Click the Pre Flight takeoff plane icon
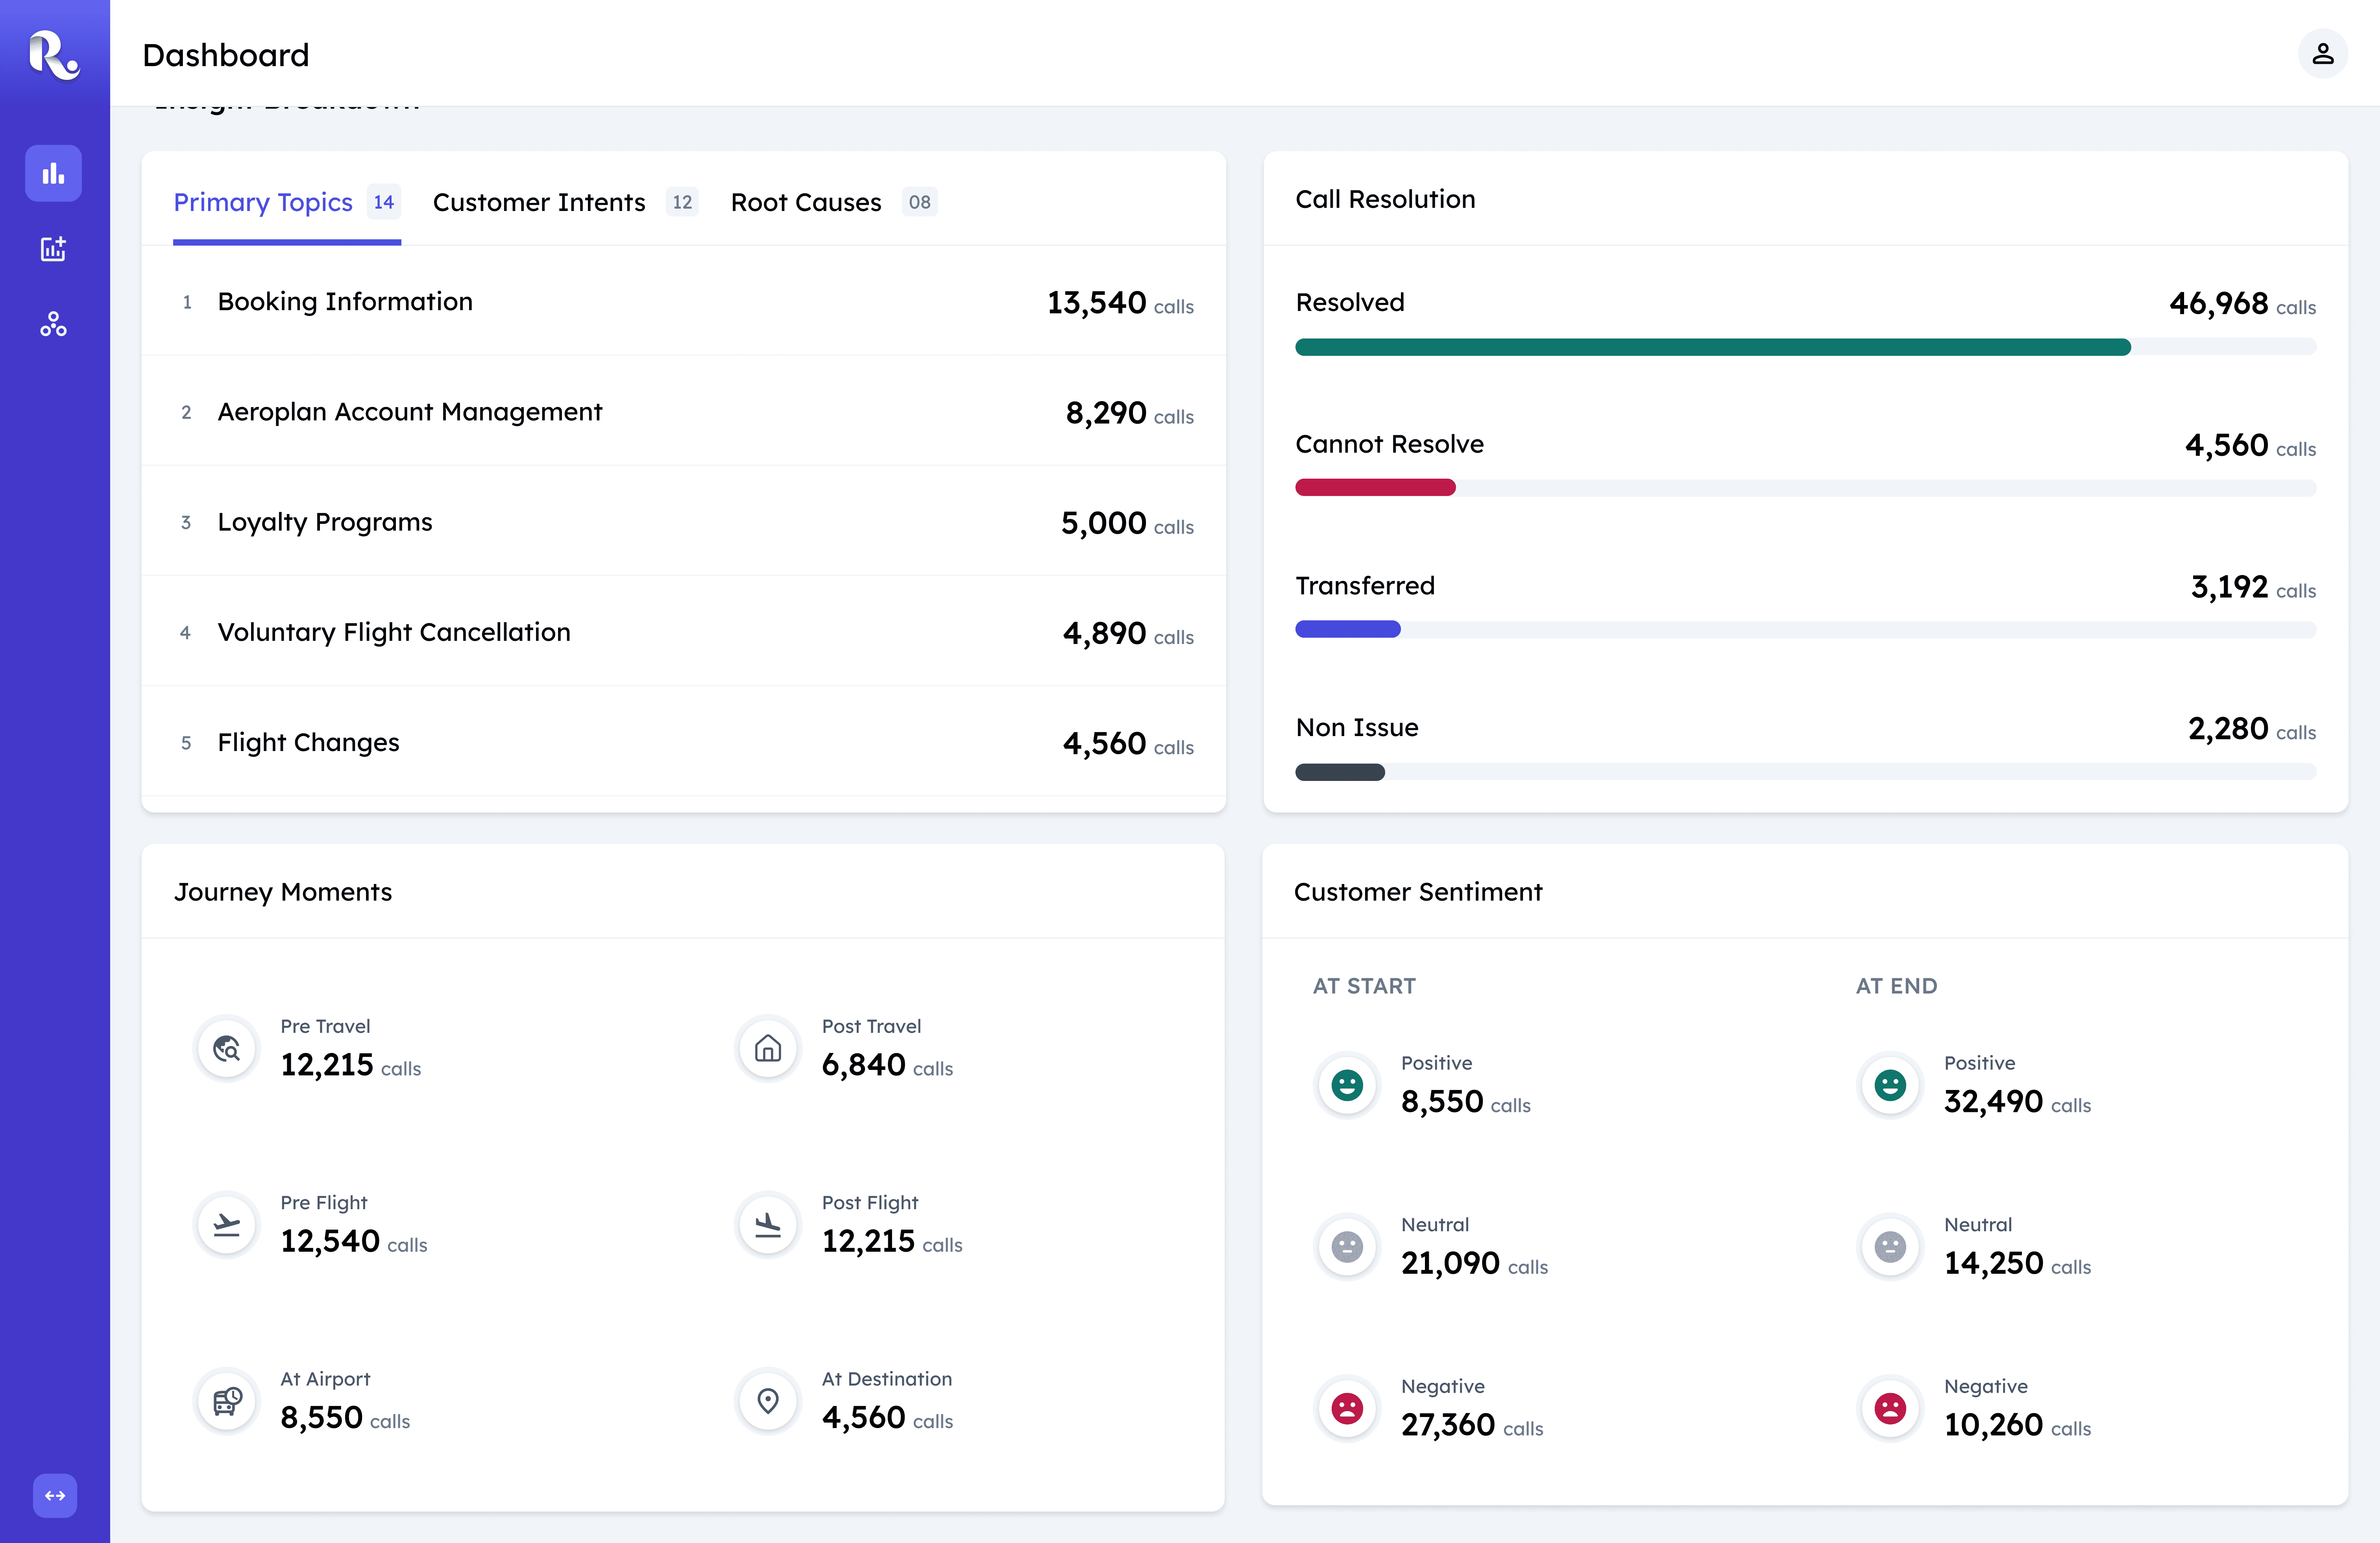Image resolution: width=2380 pixels, height=1543 pixels. coord(227,1224)
